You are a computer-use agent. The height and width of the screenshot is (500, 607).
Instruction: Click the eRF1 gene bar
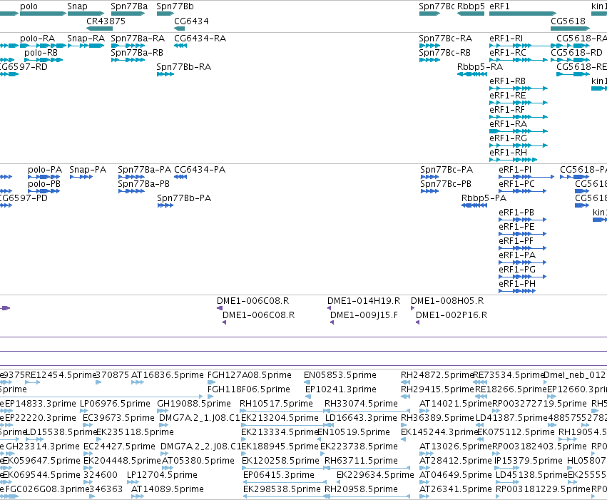[x=523, y=14]
